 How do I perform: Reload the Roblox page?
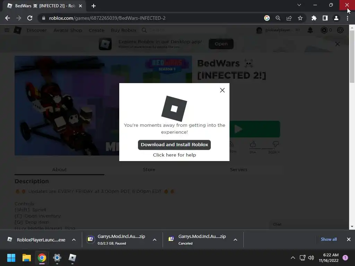30,18
